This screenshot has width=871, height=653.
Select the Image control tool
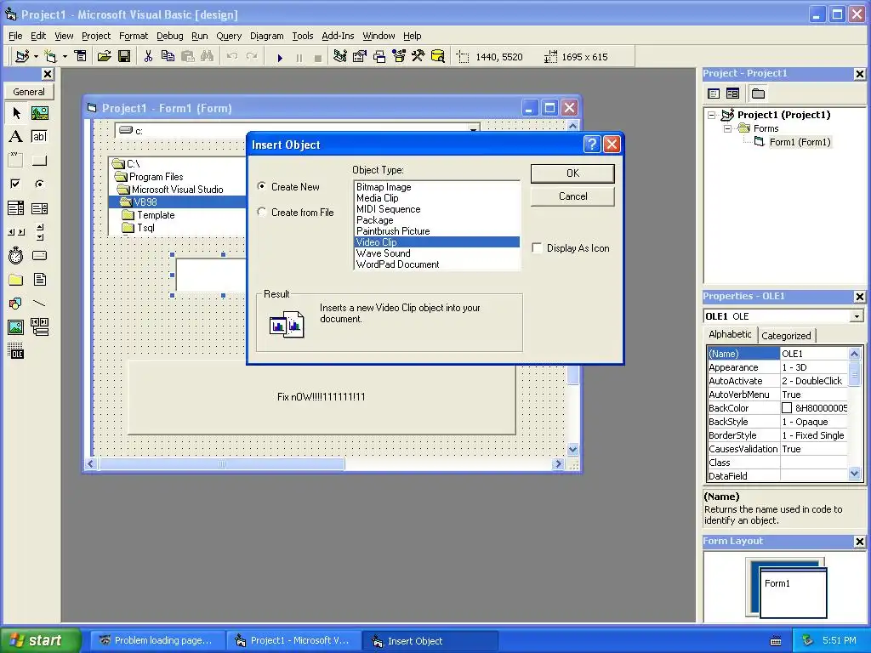[16, 327]
